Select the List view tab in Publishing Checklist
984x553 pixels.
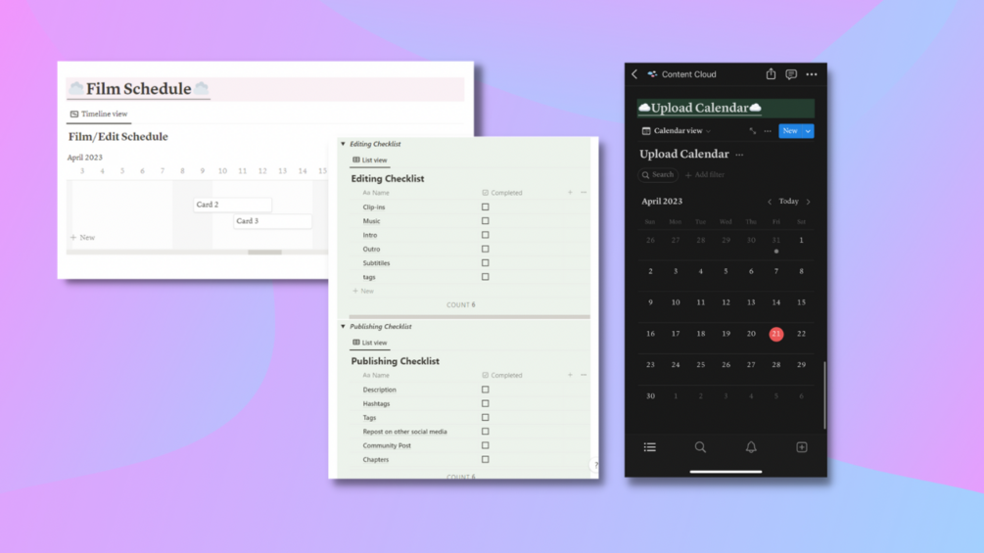coord(370,343)
